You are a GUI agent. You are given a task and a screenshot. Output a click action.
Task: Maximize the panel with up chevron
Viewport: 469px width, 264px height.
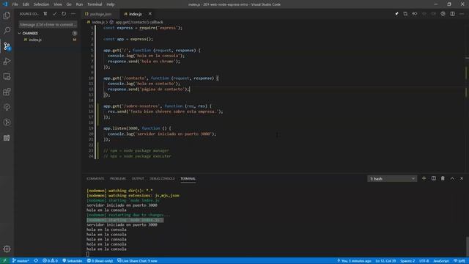click(452, 178)
